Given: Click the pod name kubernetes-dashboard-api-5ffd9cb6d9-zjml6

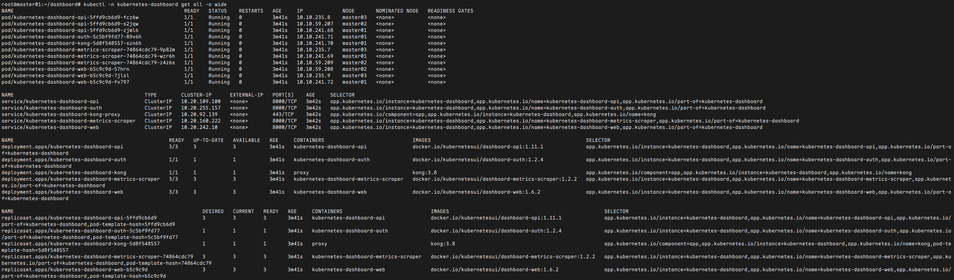Looking at the screenshot, I should (x=70, y=30).
